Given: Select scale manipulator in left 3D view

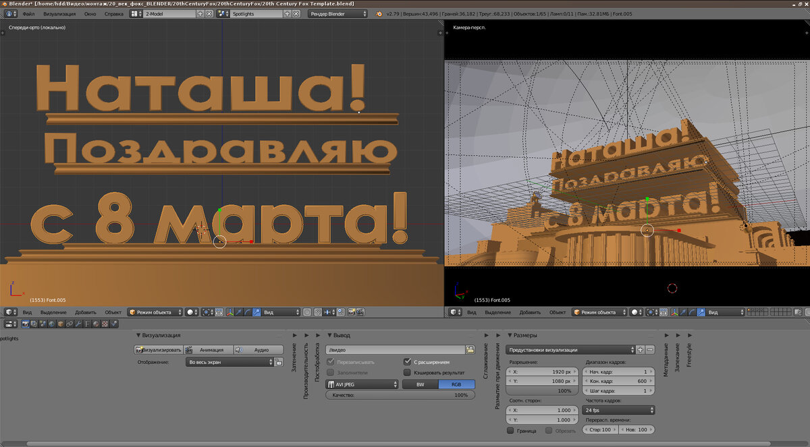Looking at the screenshot, I should tap(256, 312).
